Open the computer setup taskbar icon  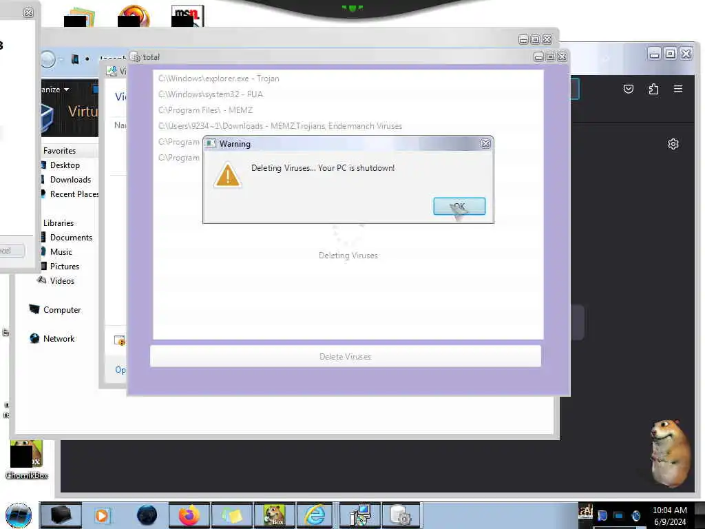(x=359, y=515)
